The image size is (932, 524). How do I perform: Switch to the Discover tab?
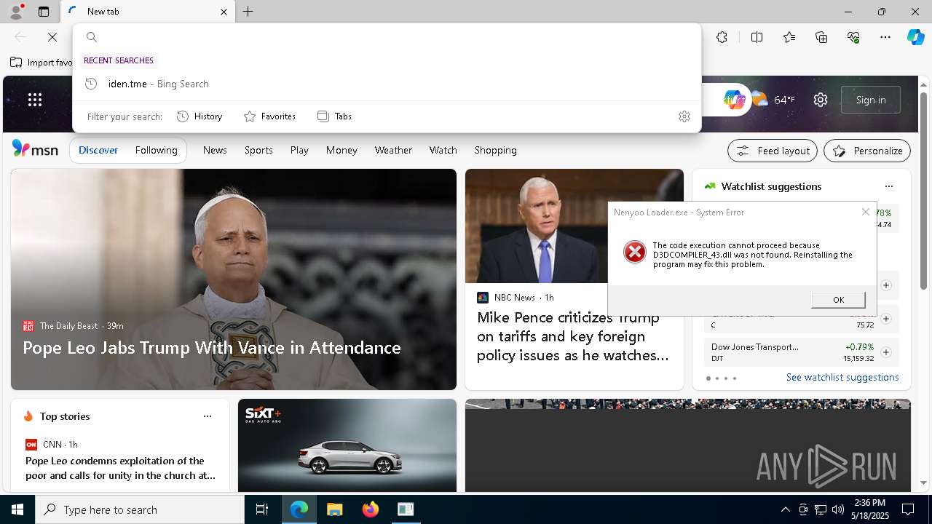pyautogui.click(x=98, y=150)
